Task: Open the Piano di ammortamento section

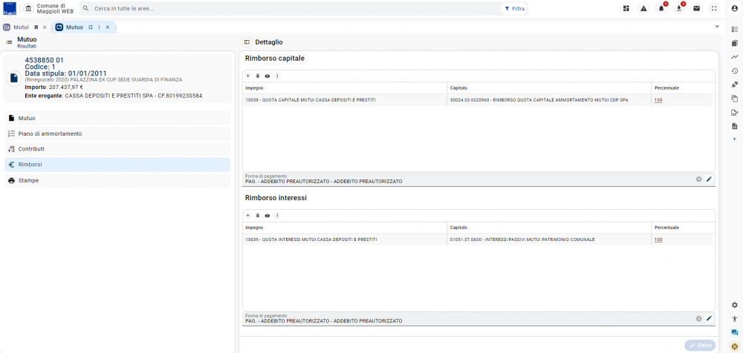Action: point(117,134)
